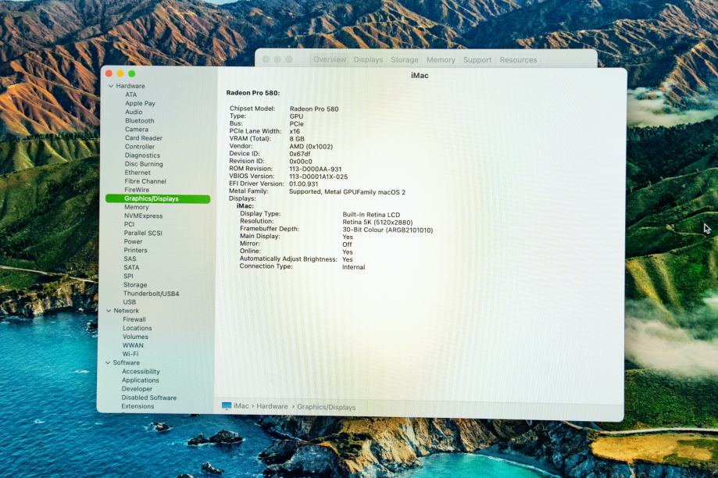The width and height of the screenshot is (718, 478).
Task: Select Wi-Fi under Network
Action: (130, 355)
